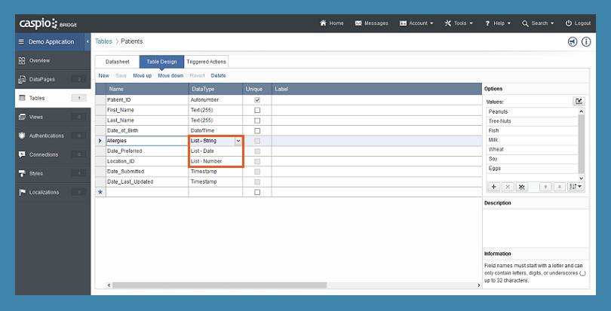
Task: Toggle Unique checkbox for Date_of_Birth
Action: click(x=257, y=130)
